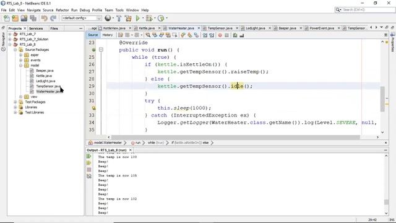The height and width of the screenshot is (223, 396).
Task: Click the breakpoint glyph on the run() line
Action: (93, 50)
